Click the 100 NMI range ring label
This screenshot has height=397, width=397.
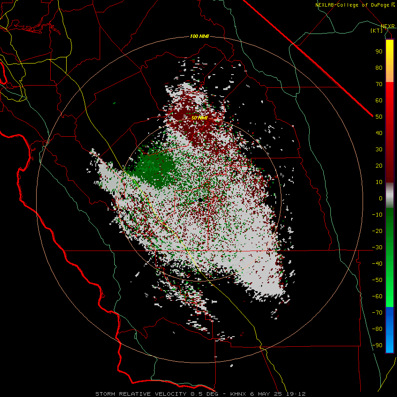point(199,36)
